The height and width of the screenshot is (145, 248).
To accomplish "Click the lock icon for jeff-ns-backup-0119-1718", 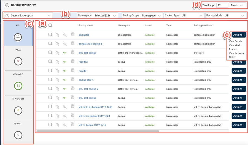I will [73, 125].
